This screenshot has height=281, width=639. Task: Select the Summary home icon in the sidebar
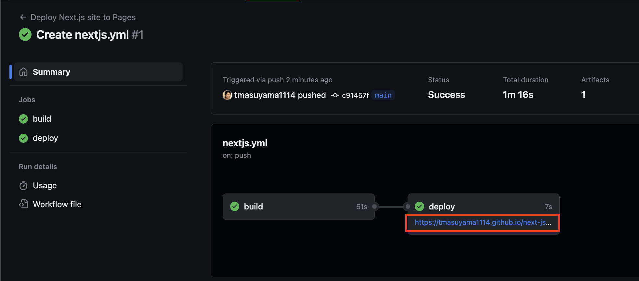[x=23, y=72]
